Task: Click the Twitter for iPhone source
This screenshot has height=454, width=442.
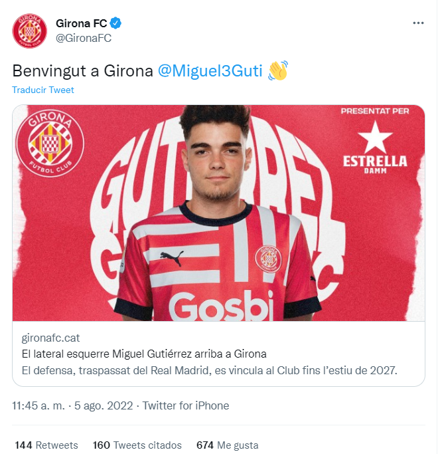Action: click(x=186, y=405)
